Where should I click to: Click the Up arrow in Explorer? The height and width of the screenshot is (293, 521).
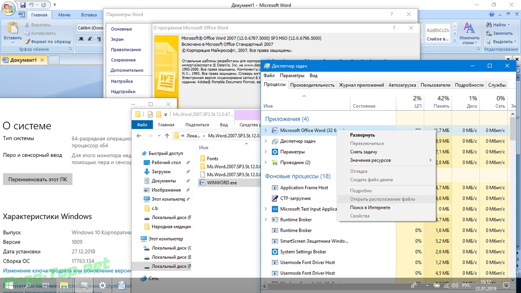(x=167, y=136)
